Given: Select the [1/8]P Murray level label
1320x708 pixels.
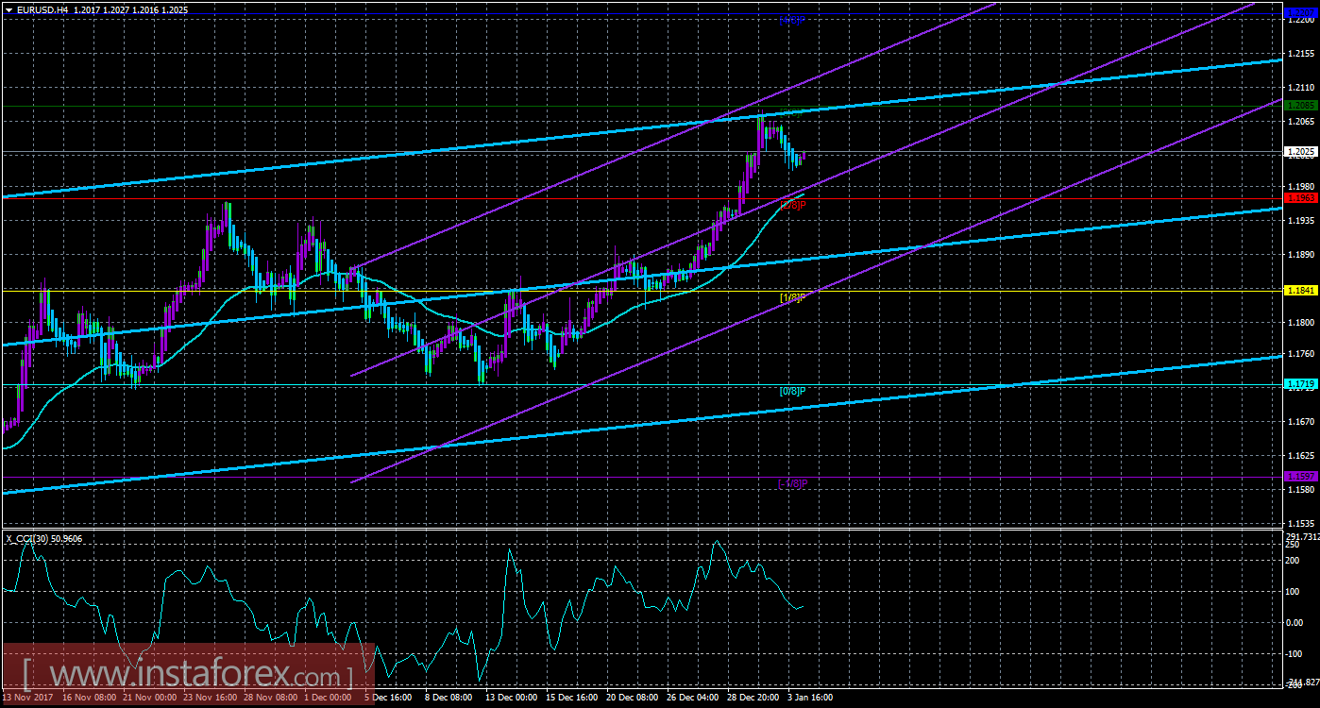Looking at the screenshot, I should (x=792, y=297).
